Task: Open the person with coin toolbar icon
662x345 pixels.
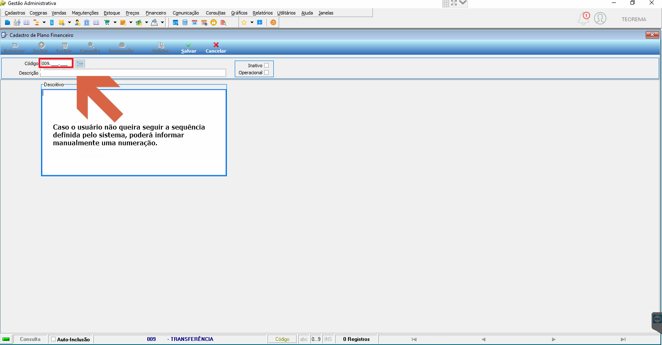Action: [x=78, y=22]
